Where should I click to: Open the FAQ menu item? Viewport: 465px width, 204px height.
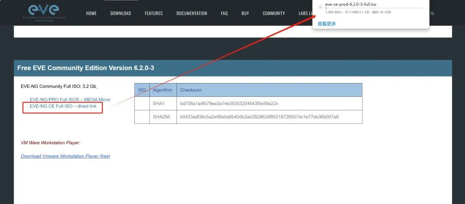point(224,13)
